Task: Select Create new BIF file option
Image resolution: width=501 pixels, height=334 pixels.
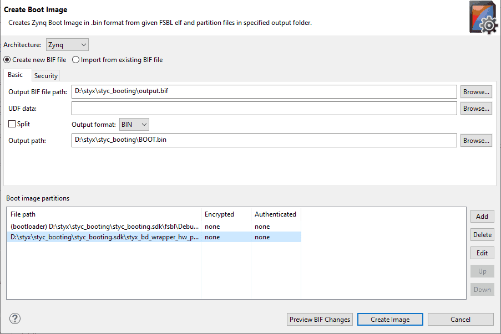Action: (x=7, y=60)
